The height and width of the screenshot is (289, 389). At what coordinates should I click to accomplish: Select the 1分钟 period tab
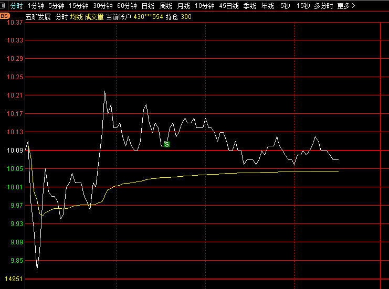pyautogui.click(x=36, y=6)
